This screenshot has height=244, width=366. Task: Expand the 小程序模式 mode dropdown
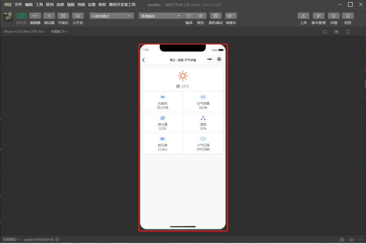pyautogui.click(x=112, y=16)
